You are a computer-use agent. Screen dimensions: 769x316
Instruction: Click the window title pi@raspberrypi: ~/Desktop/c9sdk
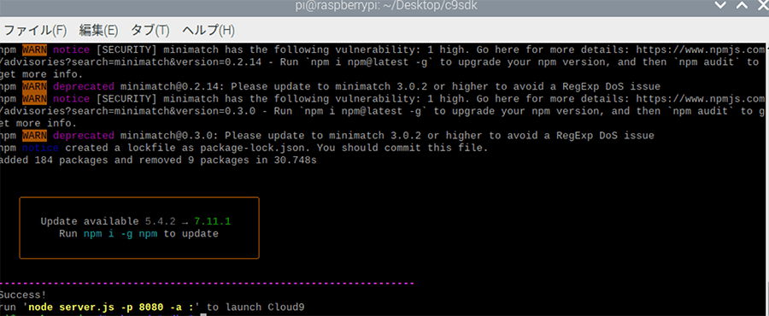click(x=386, y=6)
